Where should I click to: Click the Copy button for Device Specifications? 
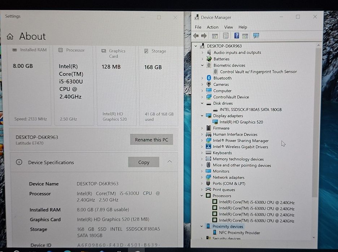tap(144, 162)
